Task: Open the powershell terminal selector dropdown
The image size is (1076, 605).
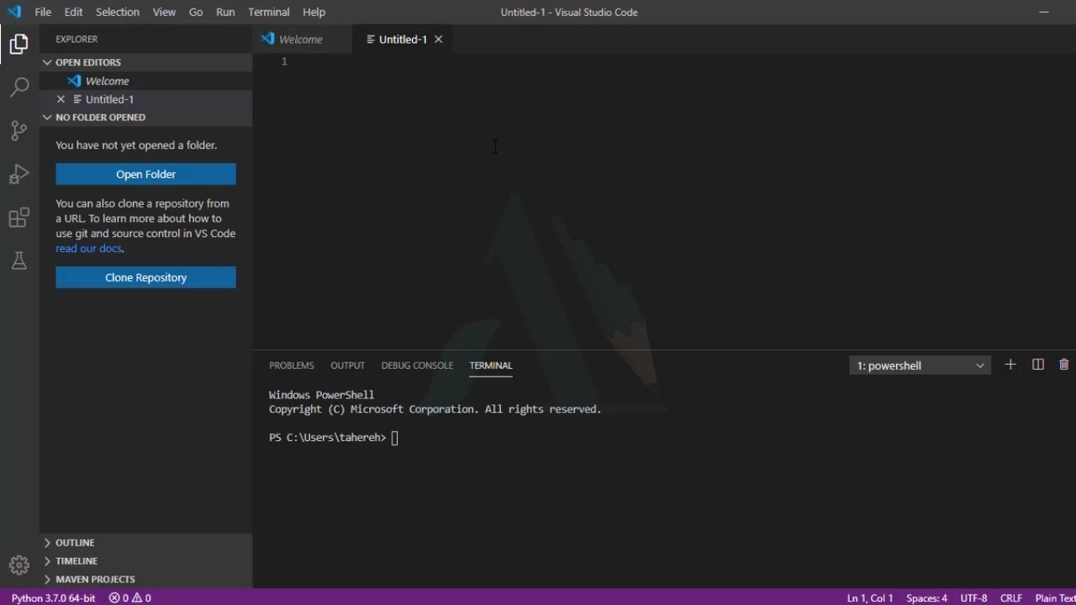Action: pos(920,366)
